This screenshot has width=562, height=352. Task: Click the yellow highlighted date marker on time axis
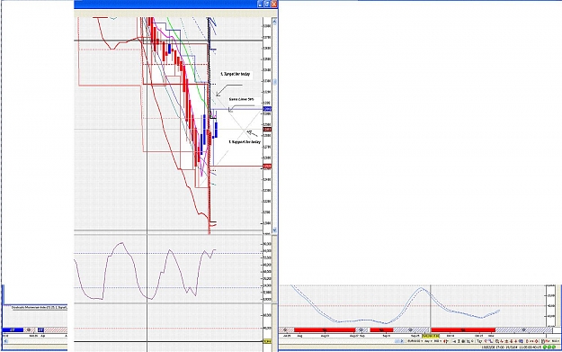431,336
